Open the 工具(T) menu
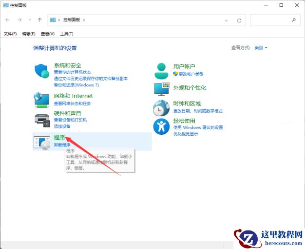Image resolution: width=305 pixels, height=249 pixels. pyautogui.click(x=67, y=34)
